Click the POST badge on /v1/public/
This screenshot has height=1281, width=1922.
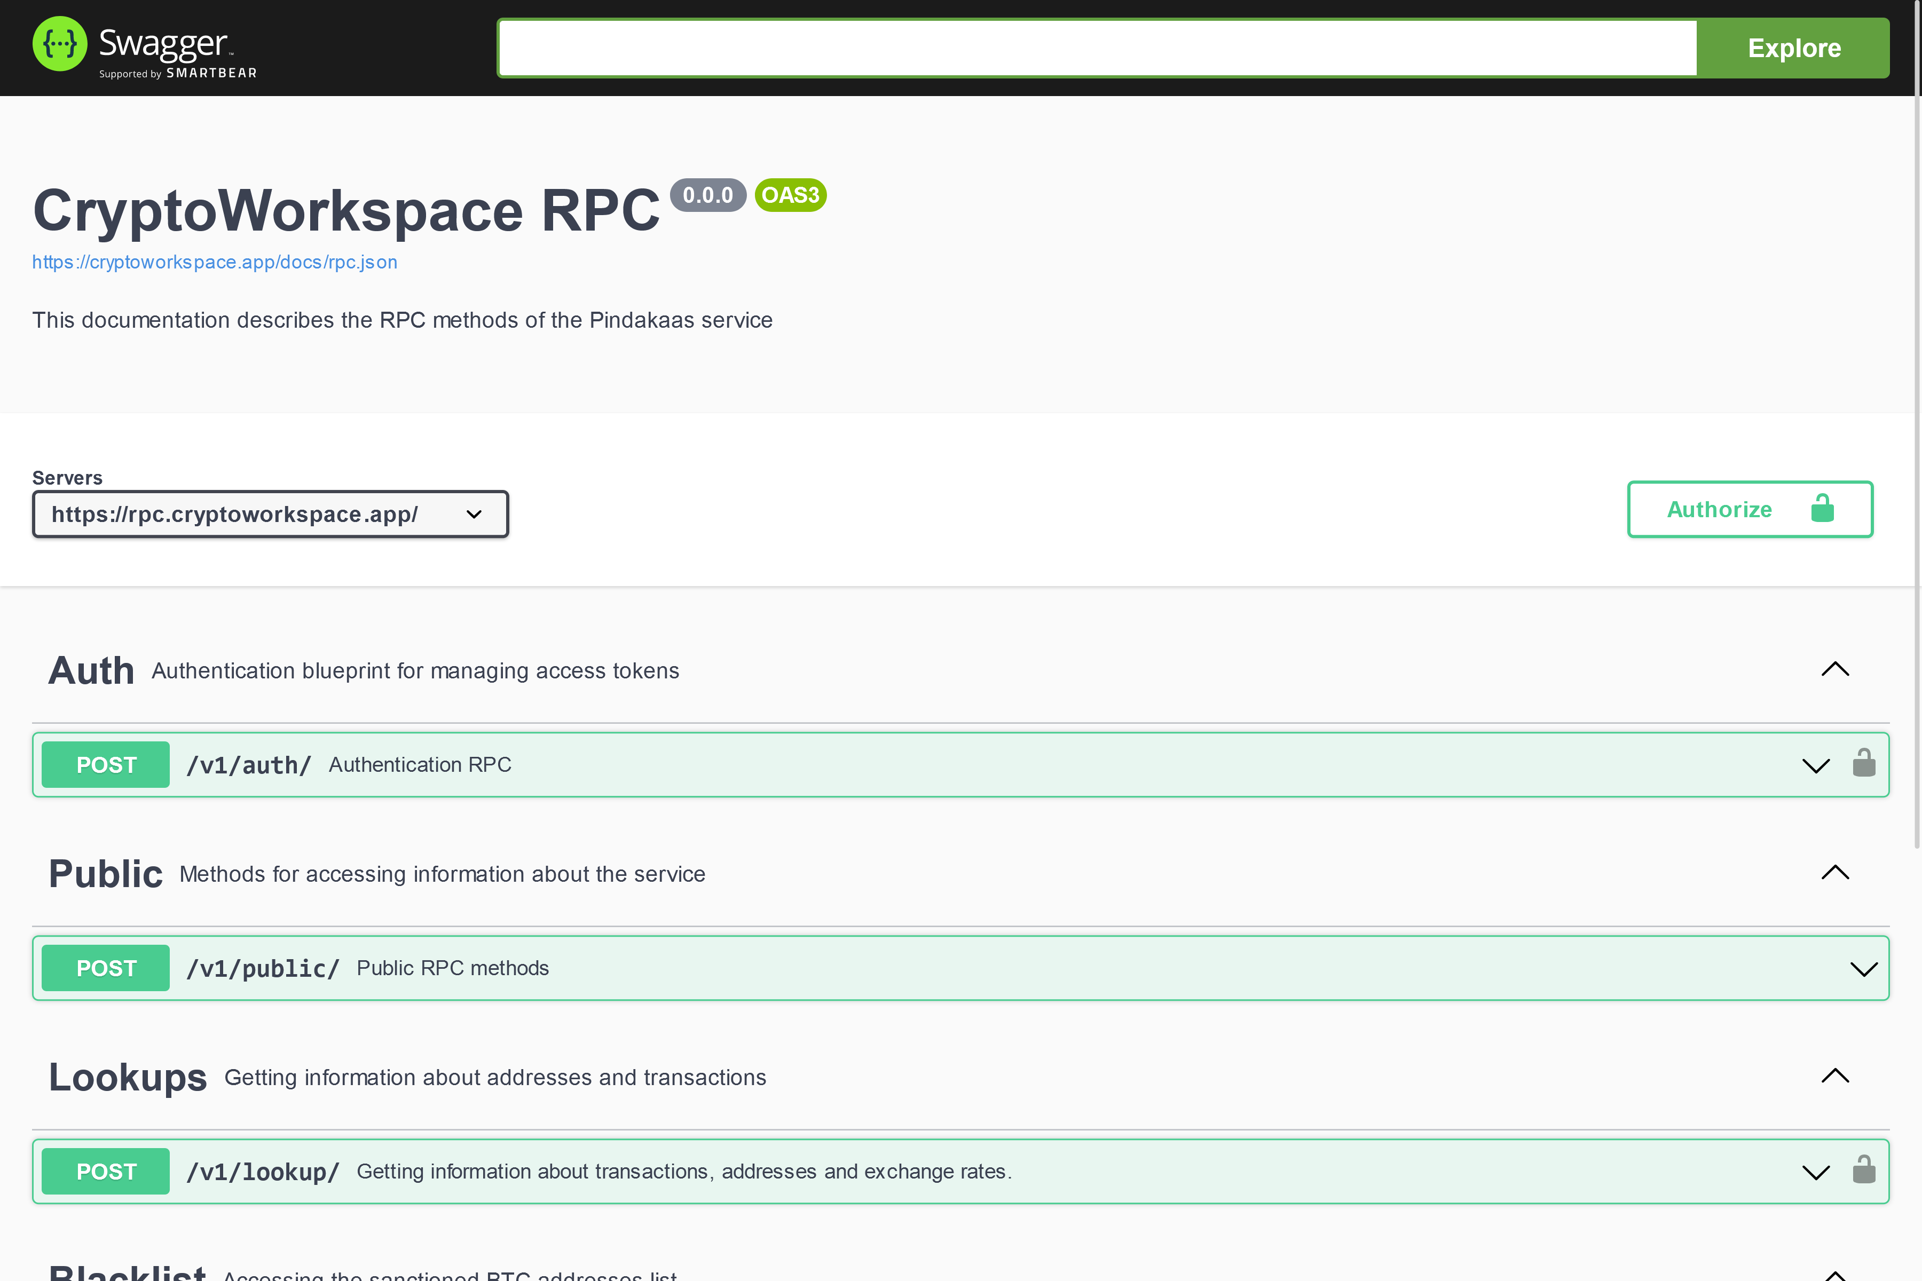tap(105, 967)
